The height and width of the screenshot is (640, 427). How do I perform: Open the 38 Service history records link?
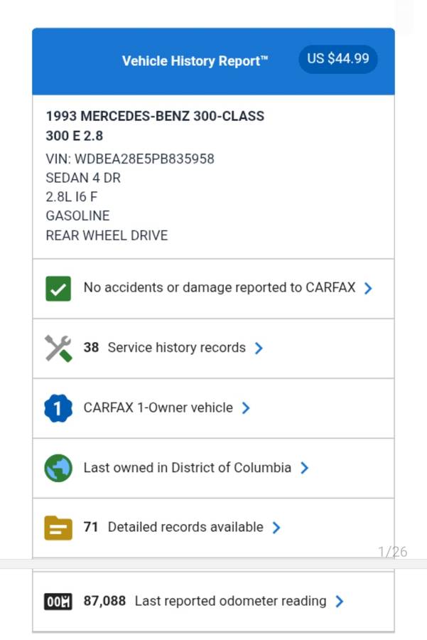tap(165, 348)
